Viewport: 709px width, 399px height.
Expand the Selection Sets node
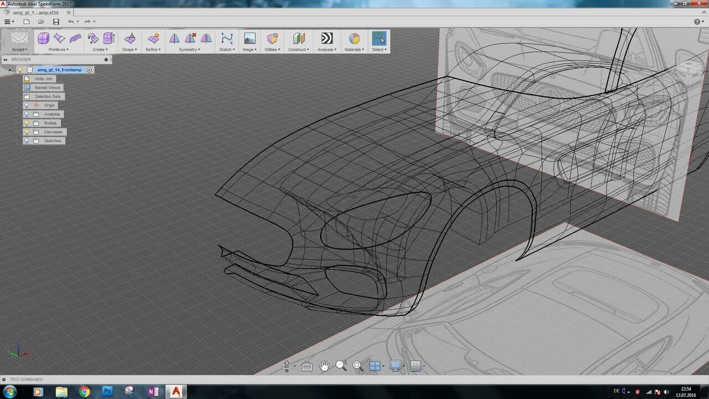click(16, 96)
